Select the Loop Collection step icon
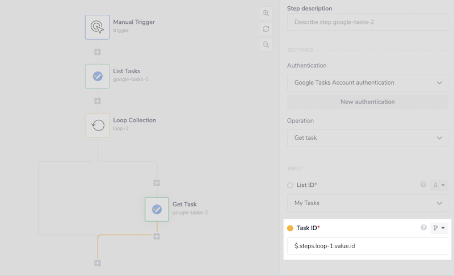Image resolution: width=454 pixels, height=276 pixels. (x=97, y=125)
